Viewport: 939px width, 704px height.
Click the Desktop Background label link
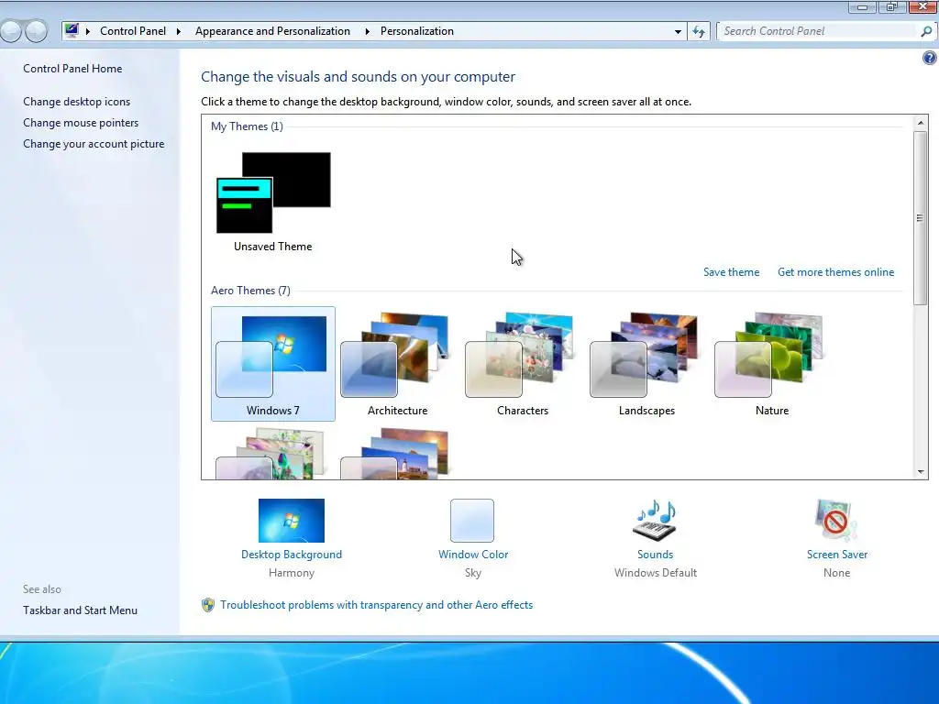tap(291, 555)
